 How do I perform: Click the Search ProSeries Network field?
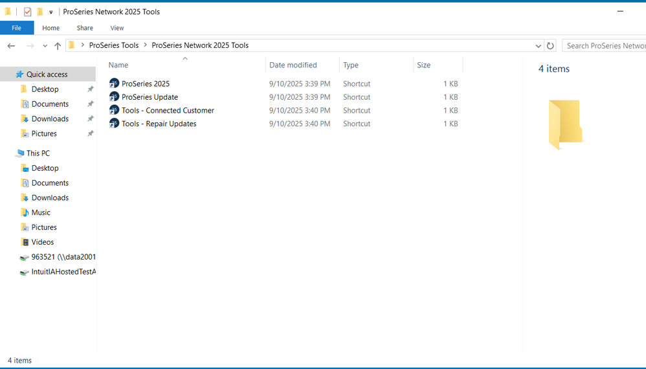(604, 46)
